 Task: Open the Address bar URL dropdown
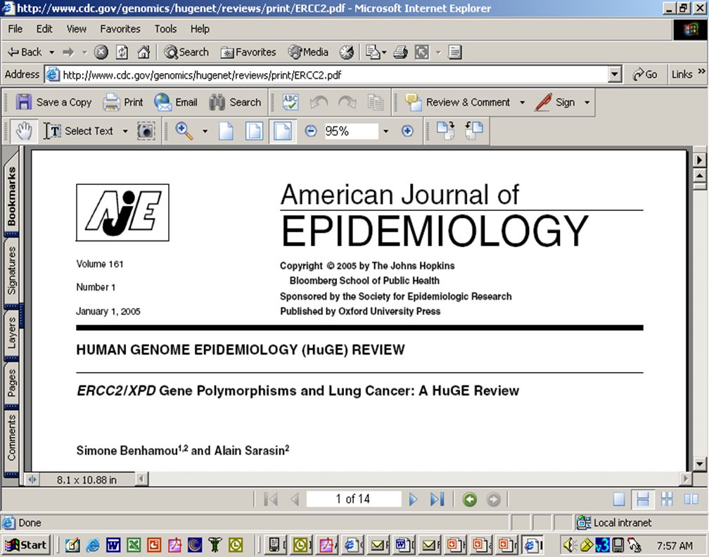coord(615,75)
